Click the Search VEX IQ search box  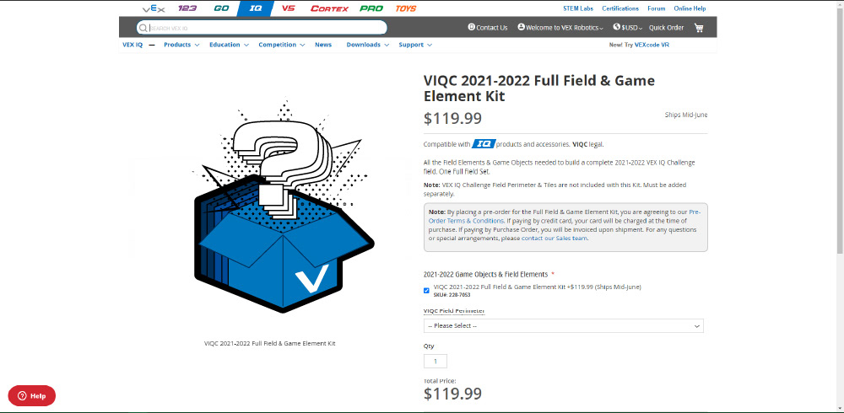pos(261,28)
